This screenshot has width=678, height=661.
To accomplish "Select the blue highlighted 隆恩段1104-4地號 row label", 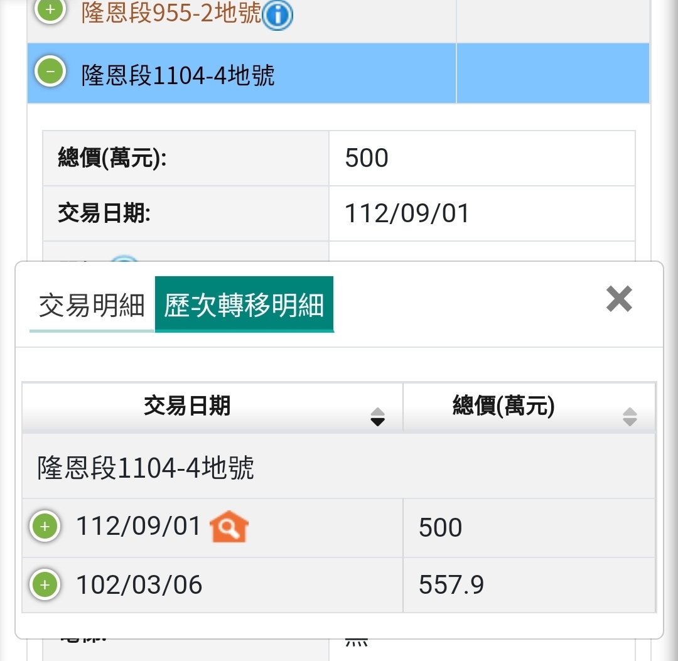I will pyautogui.click(x=178, y=75).
